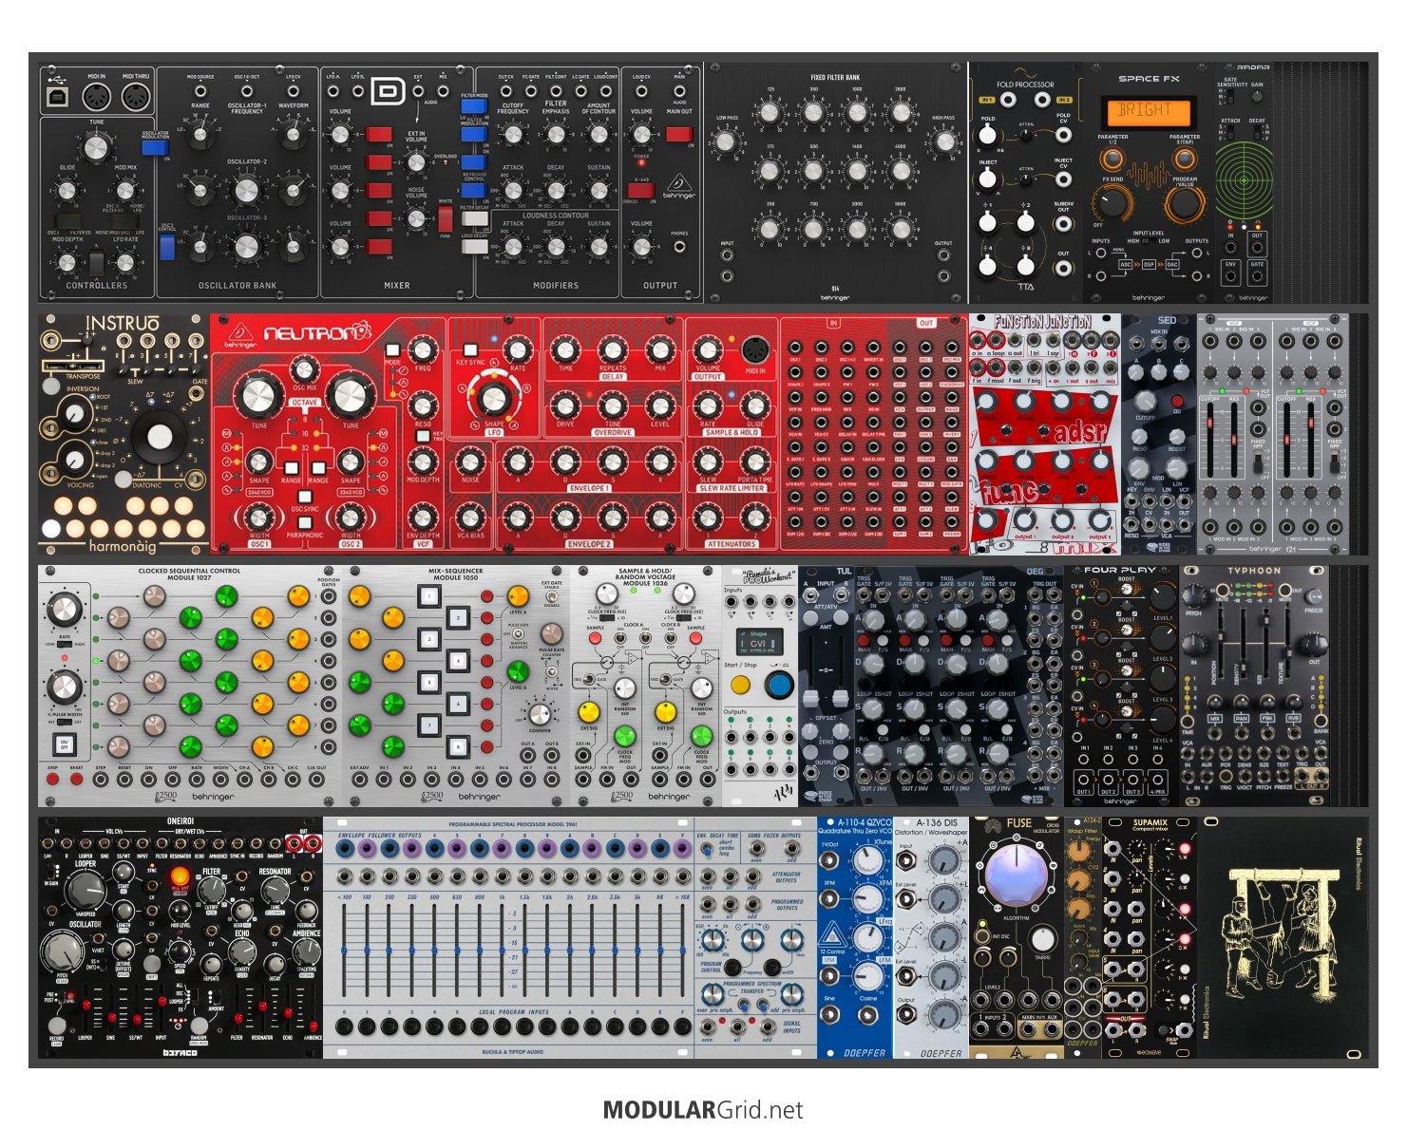Click the orange BRIGHT display on Space FX
The height and width of the screenshot is (1130, 1407).
1147,111
